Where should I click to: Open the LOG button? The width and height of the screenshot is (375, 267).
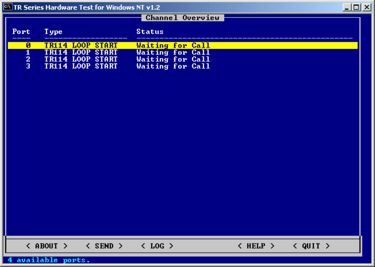pyautogui.click(x=157, y=246)
